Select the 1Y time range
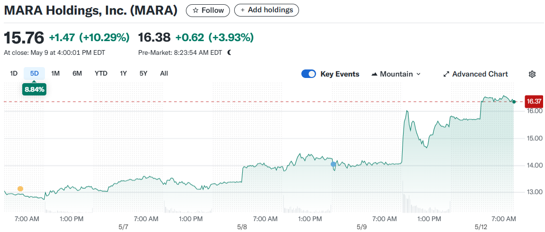 pos(123,74)
